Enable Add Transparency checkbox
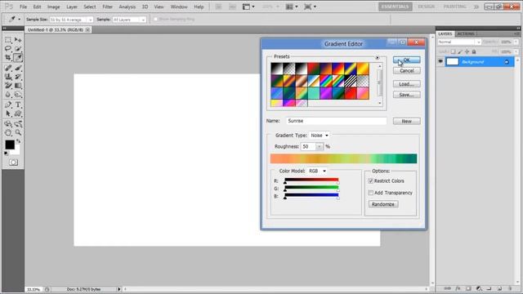 pos(370,193)
